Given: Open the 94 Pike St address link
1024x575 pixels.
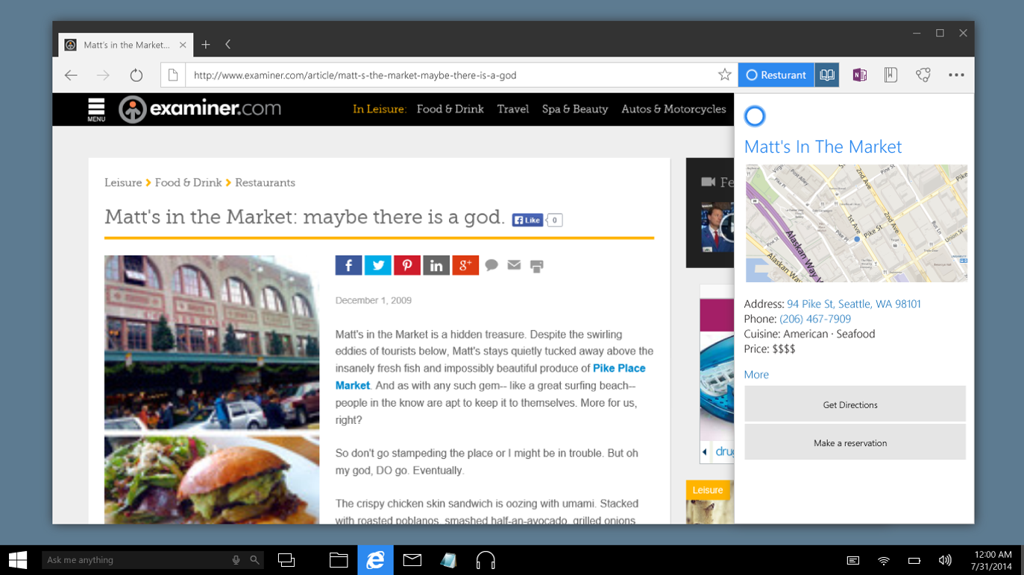Looking at the screenshot, I should (854, 304).
